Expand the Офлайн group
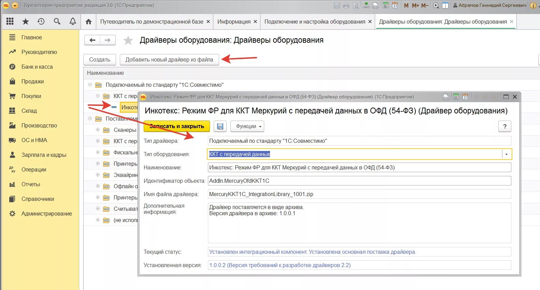The height and width of the screenshot is (290, 540). click(98, 186)
